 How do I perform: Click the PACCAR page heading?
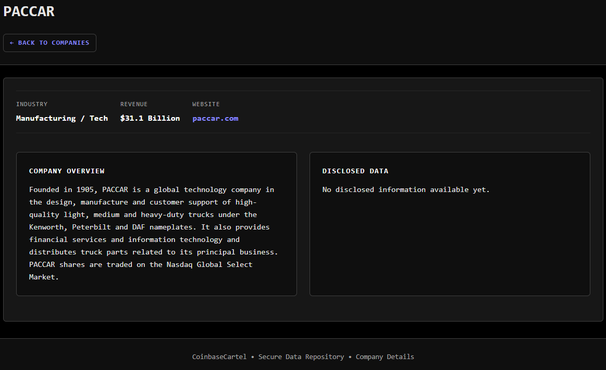tap(29, 11)
